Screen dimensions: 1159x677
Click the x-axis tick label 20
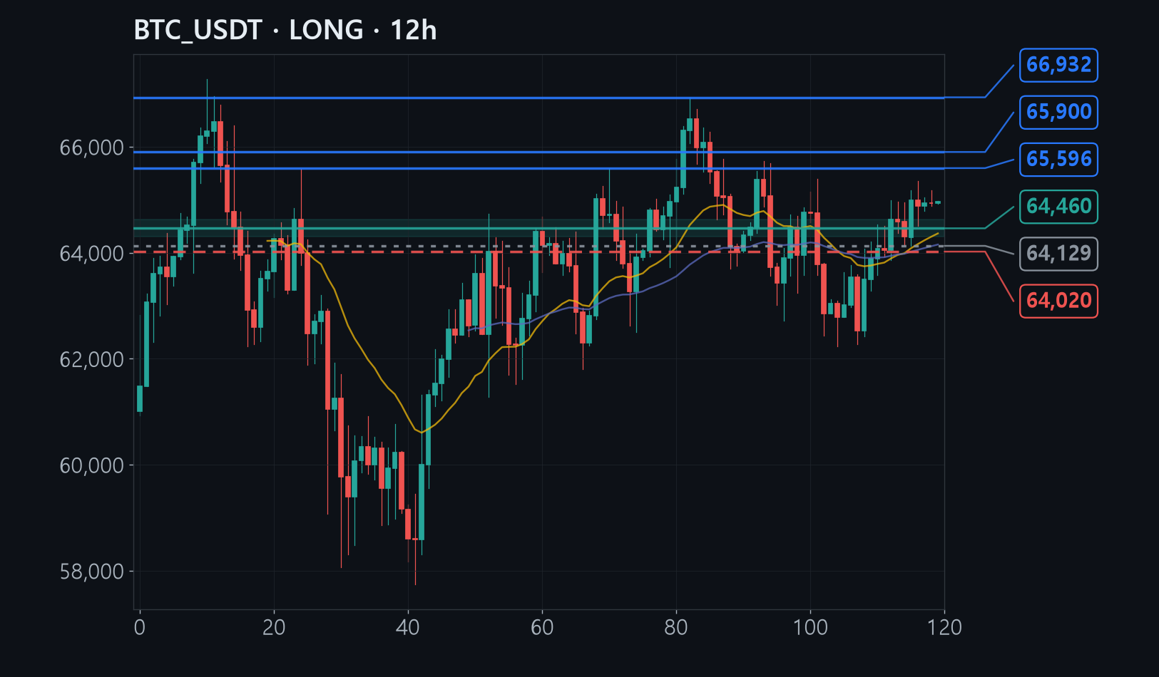point(274,628)
